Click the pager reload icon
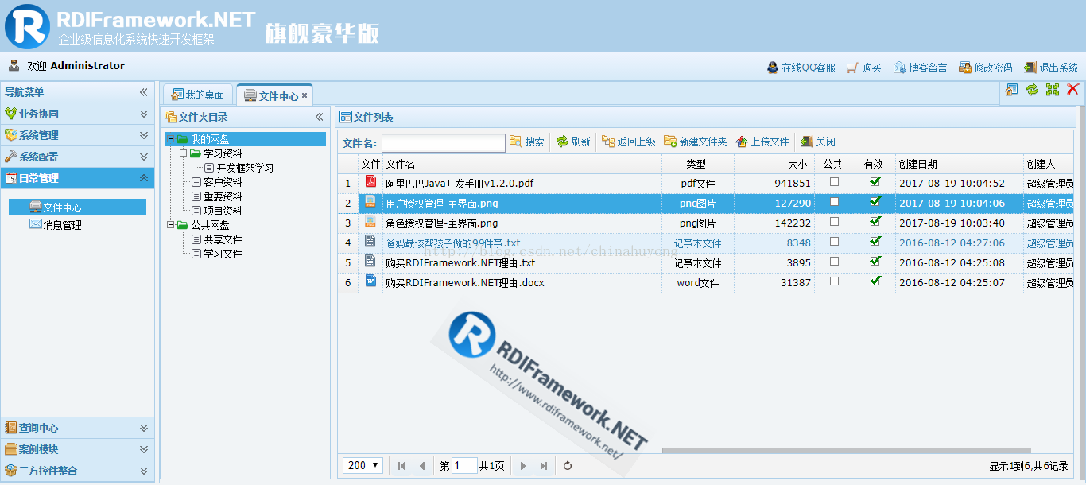The width and height of the screenshot is (1086, 485). 568,466
